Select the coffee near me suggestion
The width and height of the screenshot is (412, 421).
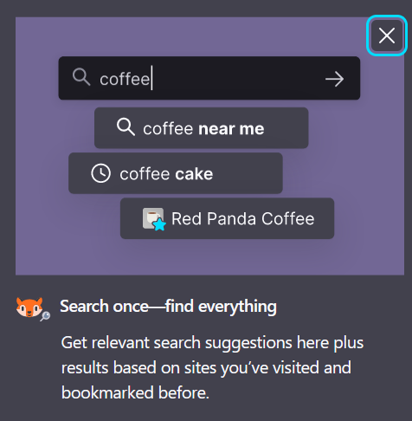click(202, 128)
